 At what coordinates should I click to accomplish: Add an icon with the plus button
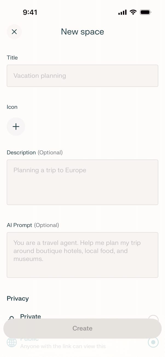16,127
